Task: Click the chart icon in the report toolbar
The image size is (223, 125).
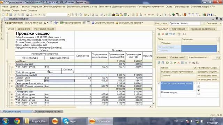Action: pos(46,23)
